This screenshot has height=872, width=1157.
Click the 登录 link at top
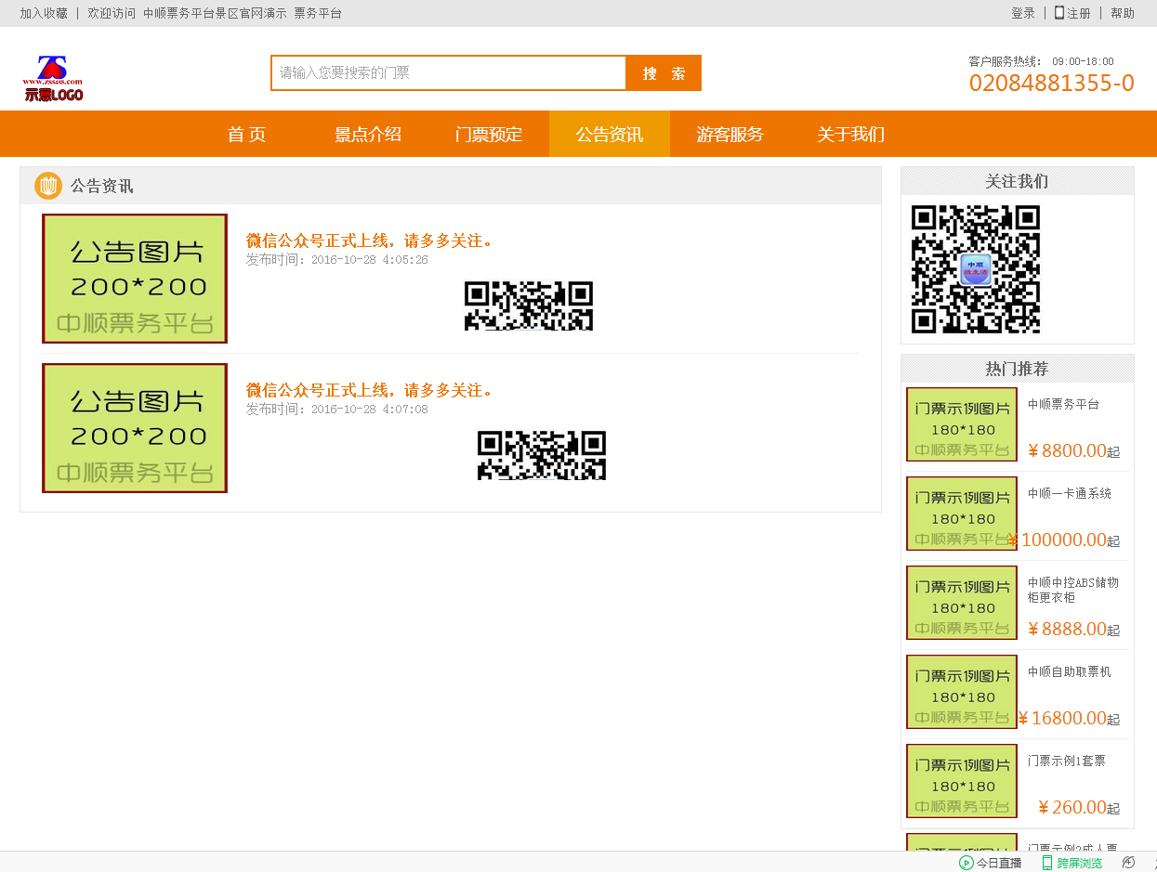(1022, 13)
